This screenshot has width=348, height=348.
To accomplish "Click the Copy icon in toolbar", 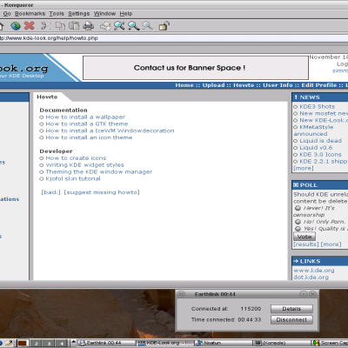I will (x=60, y=26).
